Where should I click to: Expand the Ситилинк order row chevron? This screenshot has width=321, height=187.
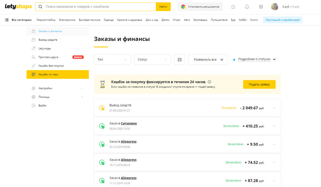[274, 126]
